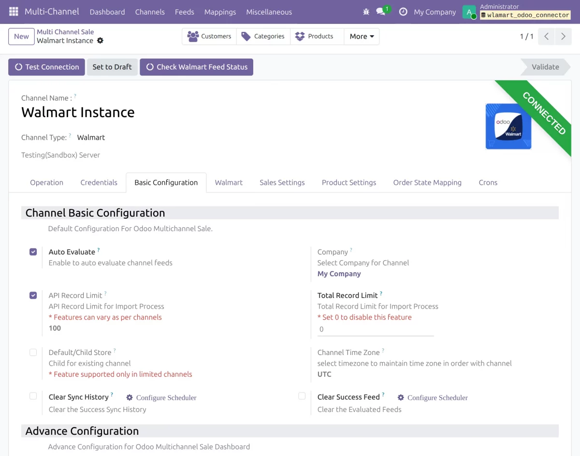Switch to the Operation tab
The image size is (580, 456).
point(46,182)
